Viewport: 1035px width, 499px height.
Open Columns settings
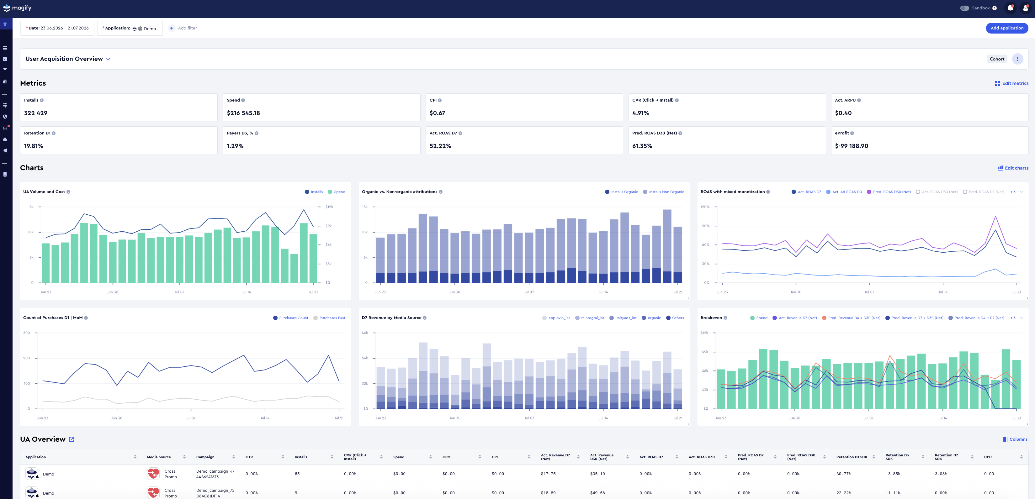1015,439
